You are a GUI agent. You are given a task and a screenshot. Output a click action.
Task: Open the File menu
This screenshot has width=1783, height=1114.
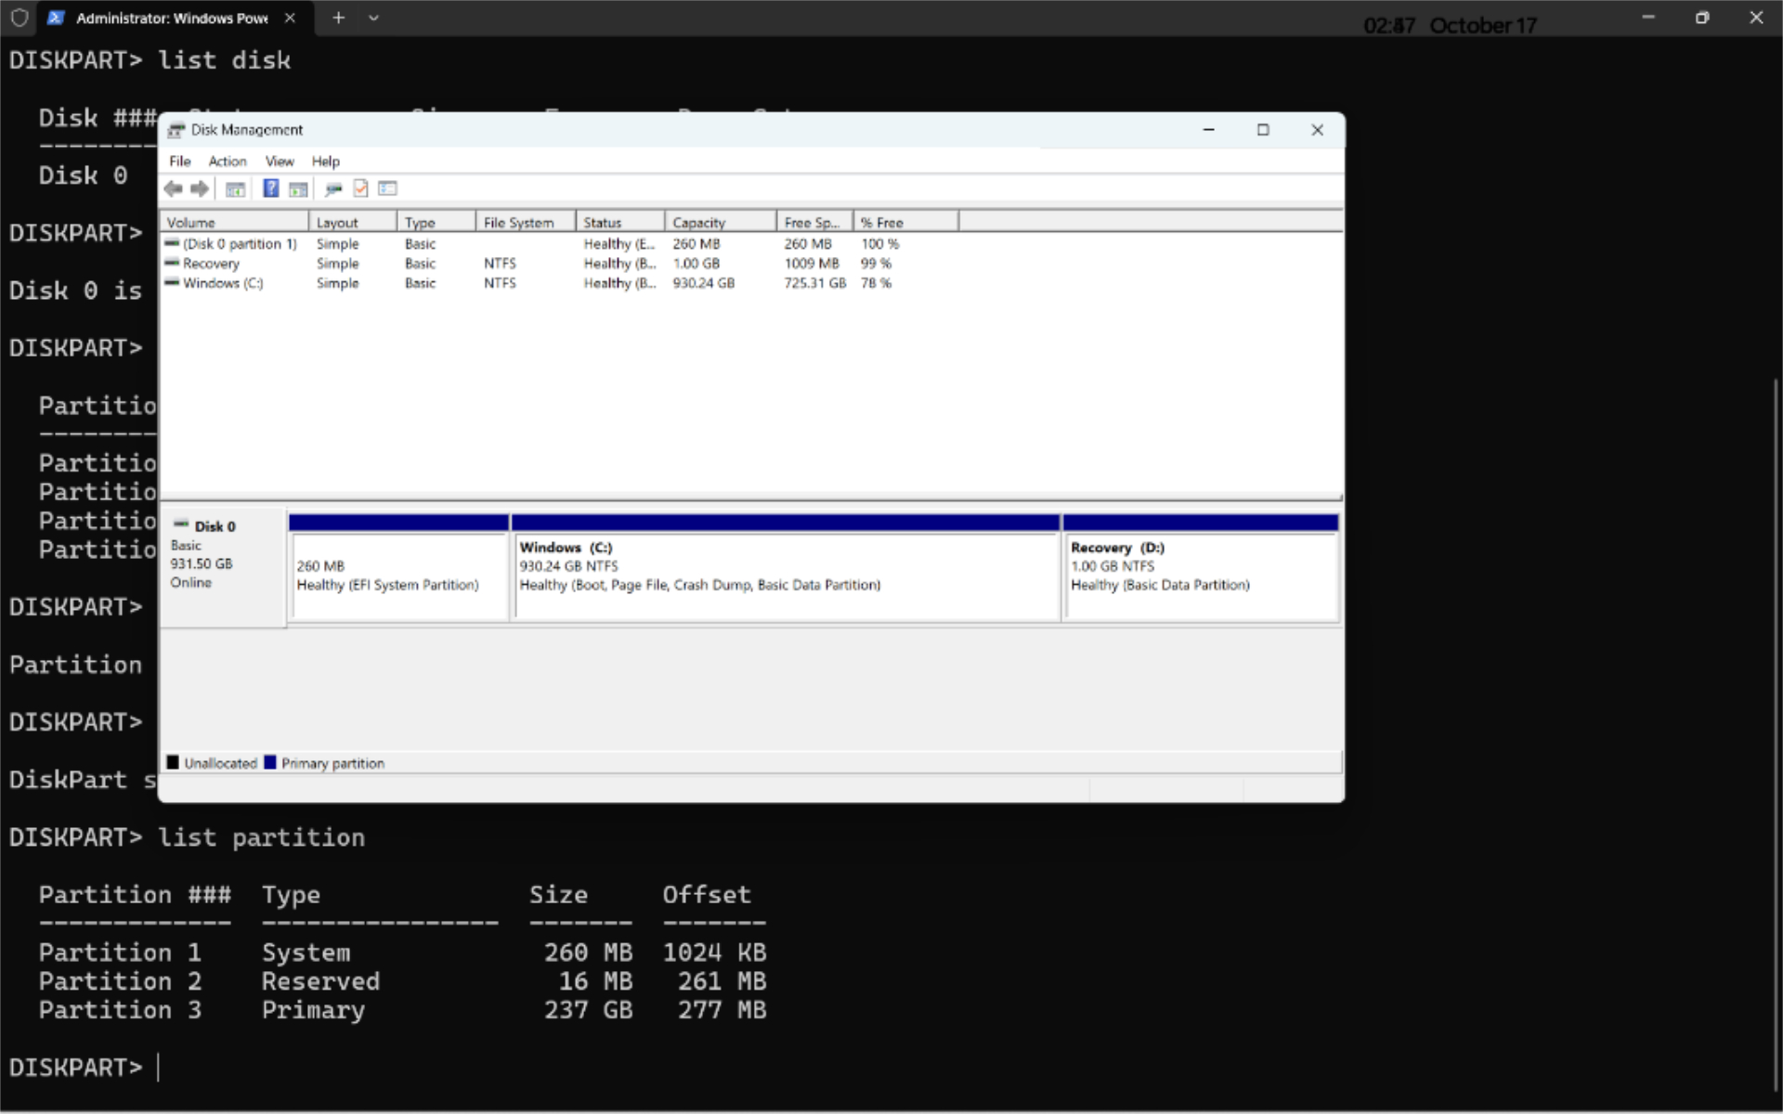[x=179, y=162]
